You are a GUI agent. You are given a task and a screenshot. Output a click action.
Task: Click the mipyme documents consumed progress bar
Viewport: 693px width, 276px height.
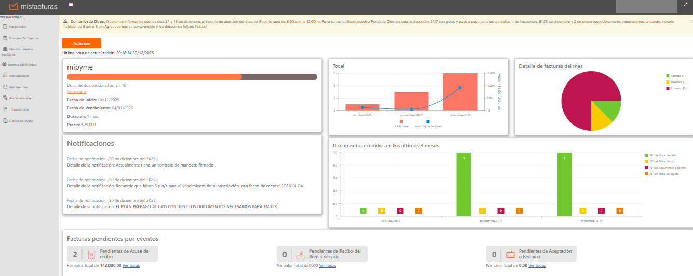[192, 77]
